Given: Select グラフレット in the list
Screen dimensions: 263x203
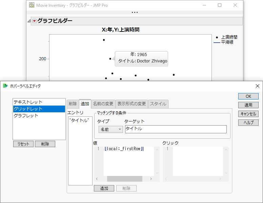Looking at the screenshot, I should pos(26,115).
